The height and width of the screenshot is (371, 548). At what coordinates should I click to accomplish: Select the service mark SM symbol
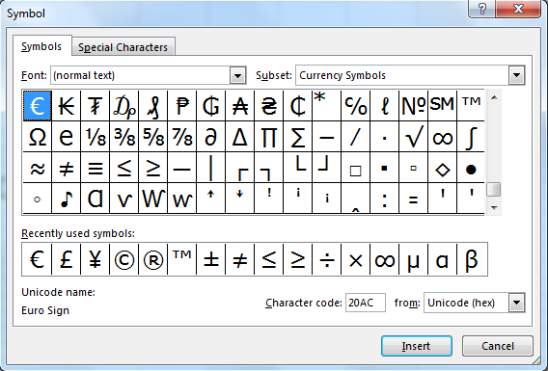pyautogui.click(x=443, y=106)
